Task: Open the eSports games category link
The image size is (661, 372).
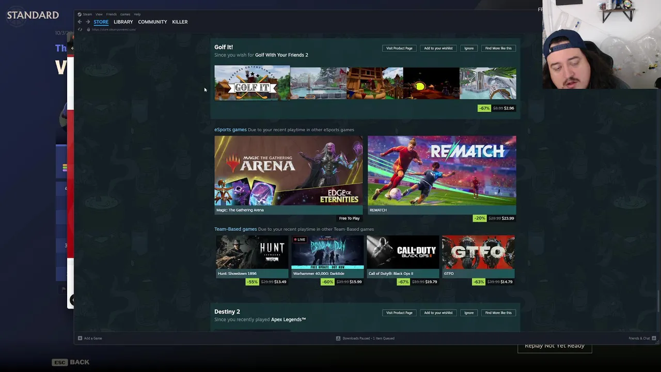Action: (230, 130)
